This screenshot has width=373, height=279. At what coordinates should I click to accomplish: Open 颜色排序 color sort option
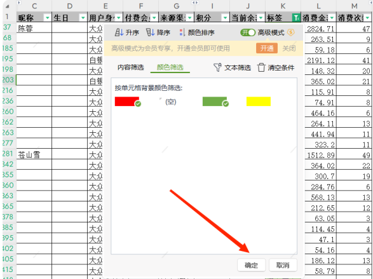(x=197, y=32)
